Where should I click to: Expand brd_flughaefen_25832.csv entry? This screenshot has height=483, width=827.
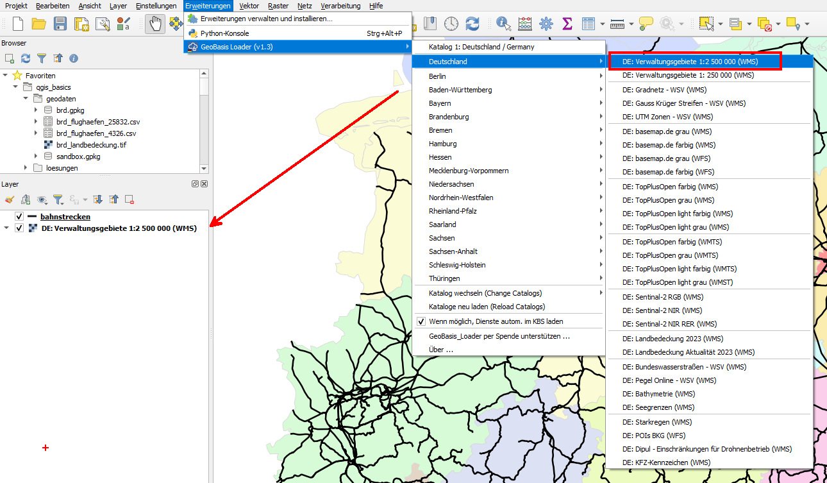(x=37, y=122)
